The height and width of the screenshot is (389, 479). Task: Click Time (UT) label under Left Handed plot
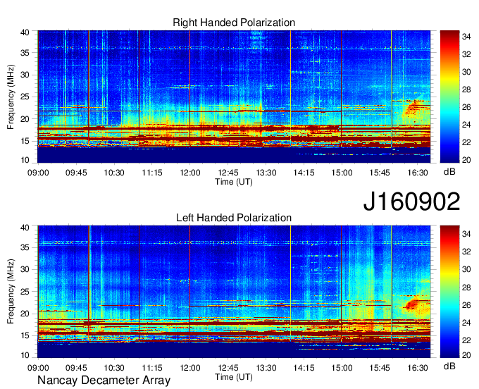tap(234, 377)
